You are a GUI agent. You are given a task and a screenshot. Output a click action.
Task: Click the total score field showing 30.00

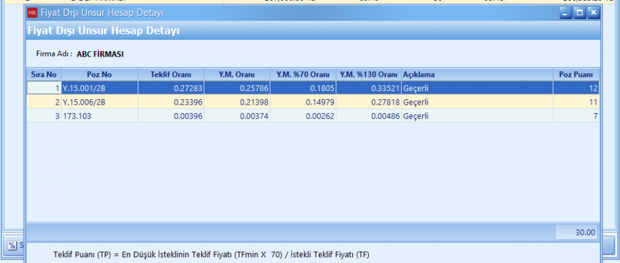click(x=576, y=232)
